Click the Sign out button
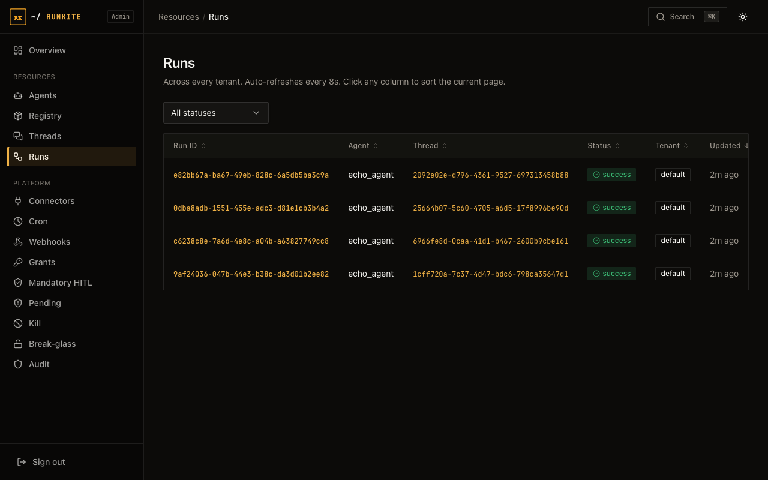768x480 pixels. click(x=72, y=462)
